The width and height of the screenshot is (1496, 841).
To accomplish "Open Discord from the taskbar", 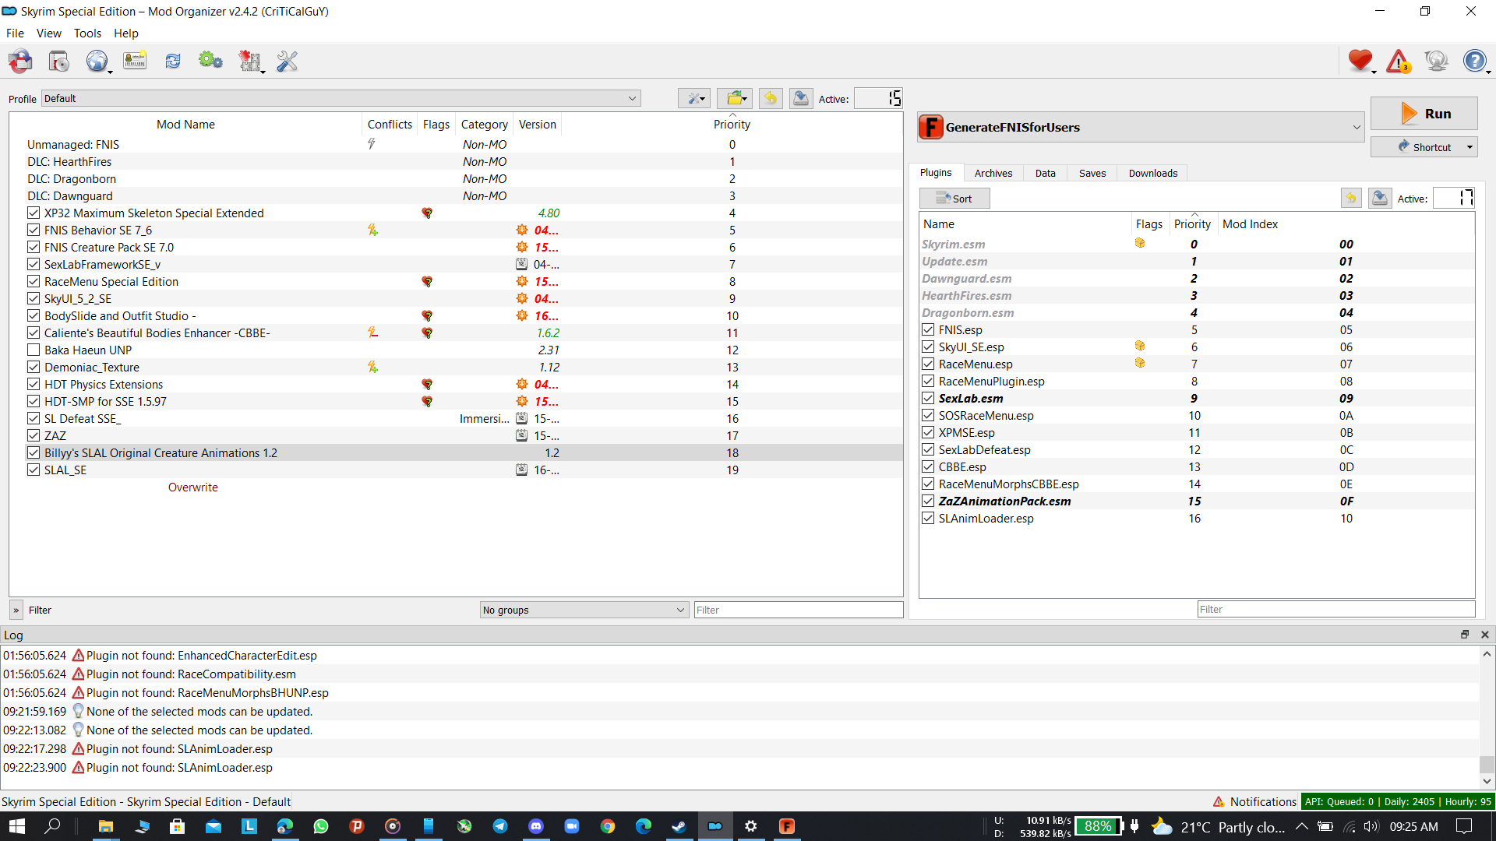I will (x=536, y=826).
